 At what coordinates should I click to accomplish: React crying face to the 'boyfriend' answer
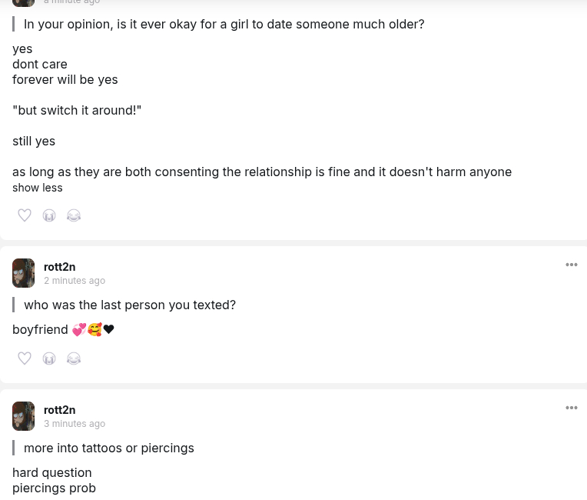(49, 358)
